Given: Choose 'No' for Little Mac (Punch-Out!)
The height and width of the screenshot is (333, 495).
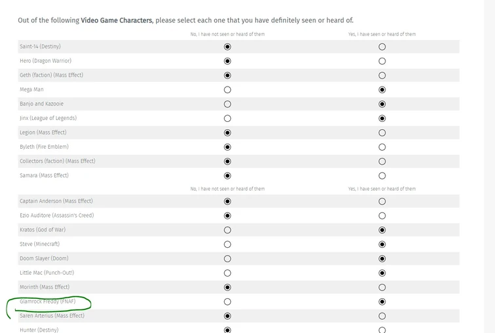Looking at the screenshot, I should tap(228, 273).
